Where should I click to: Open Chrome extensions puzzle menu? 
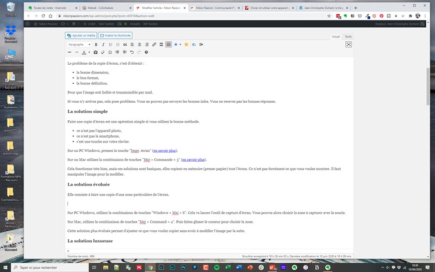[411, 16]
